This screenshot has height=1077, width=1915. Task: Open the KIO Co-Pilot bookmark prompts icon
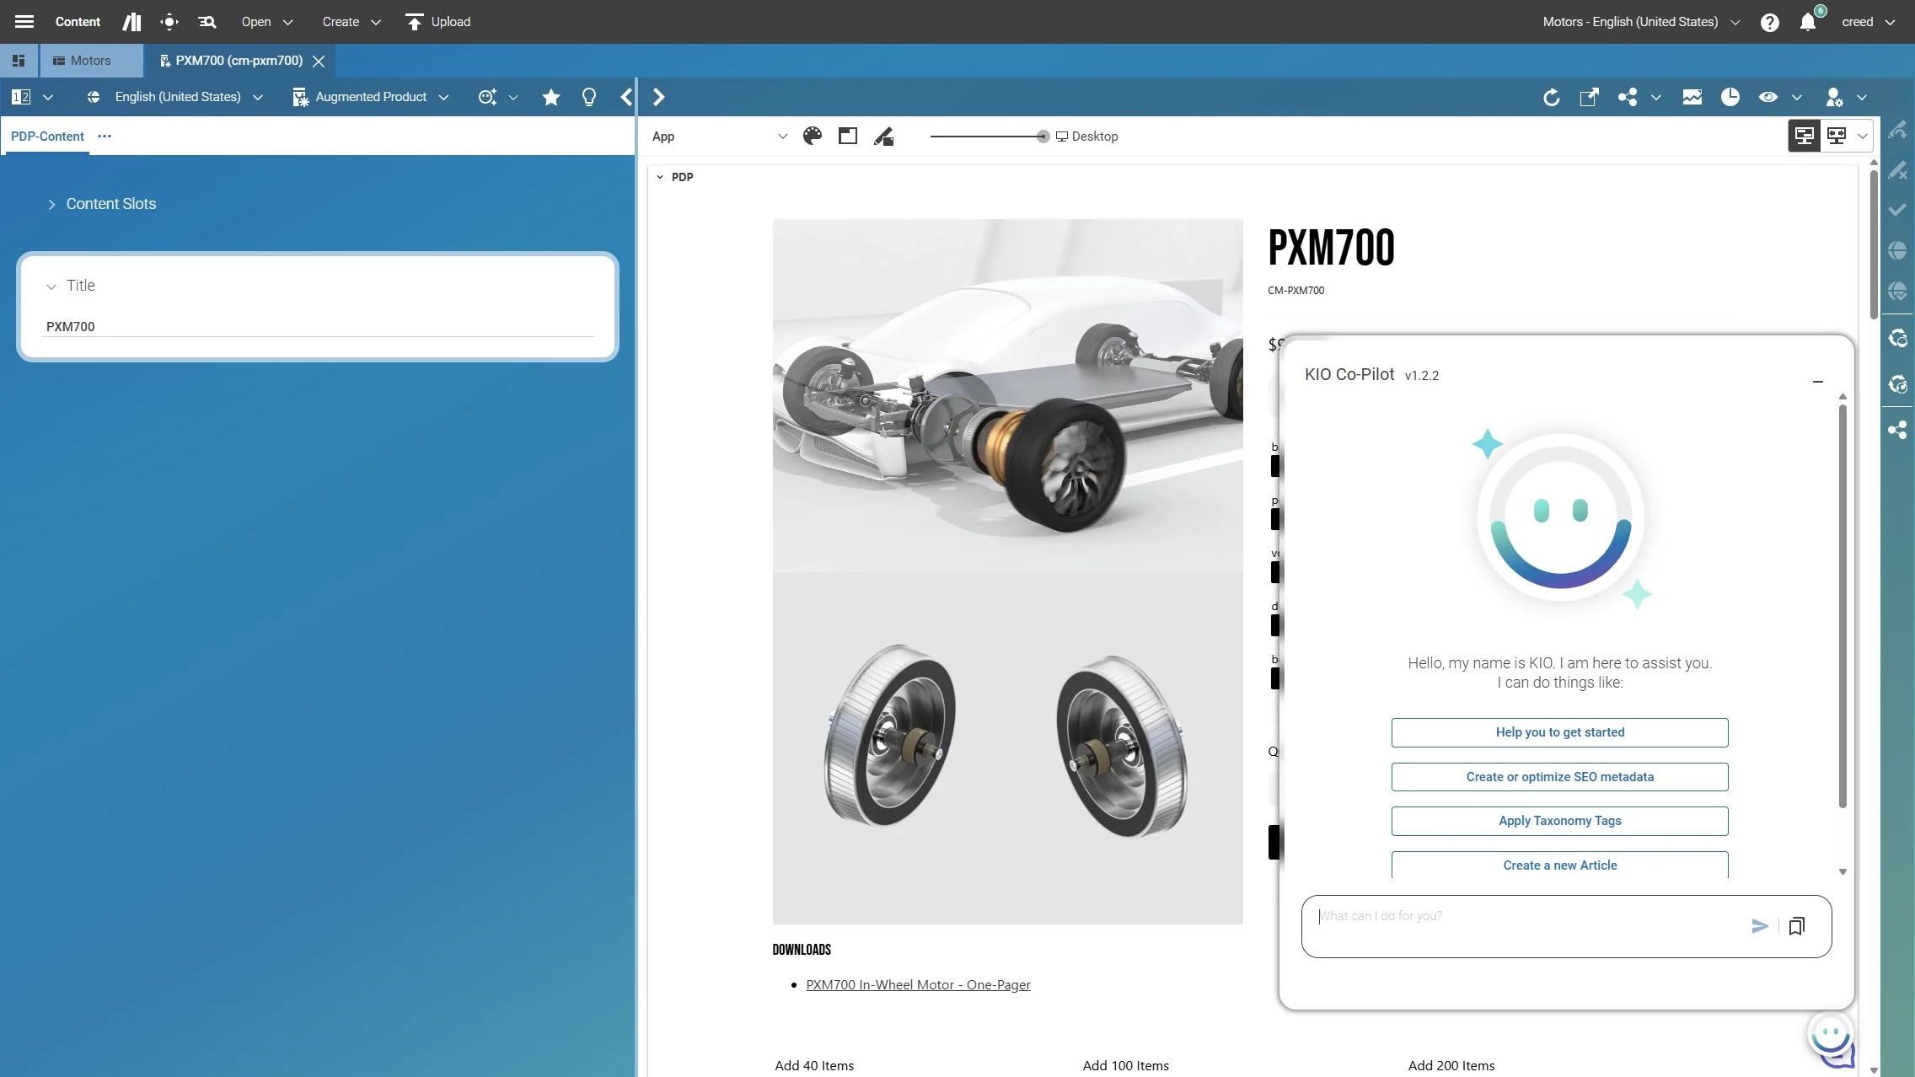(x=1796, y=926)
